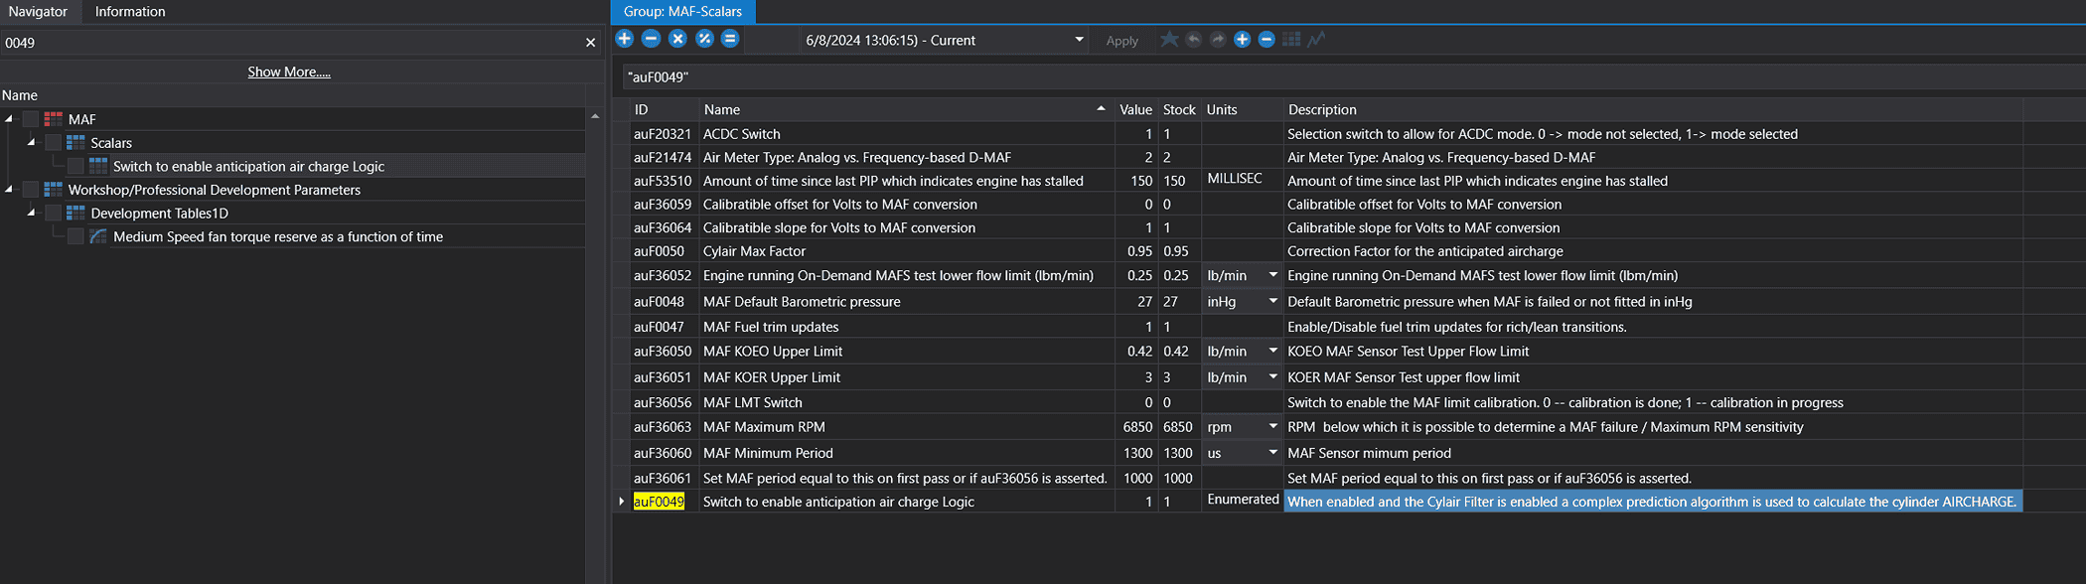Open the lb/min units dropdown for auF36052
The width and height of the screenshot is (2086, 584).
point(1272,275)
